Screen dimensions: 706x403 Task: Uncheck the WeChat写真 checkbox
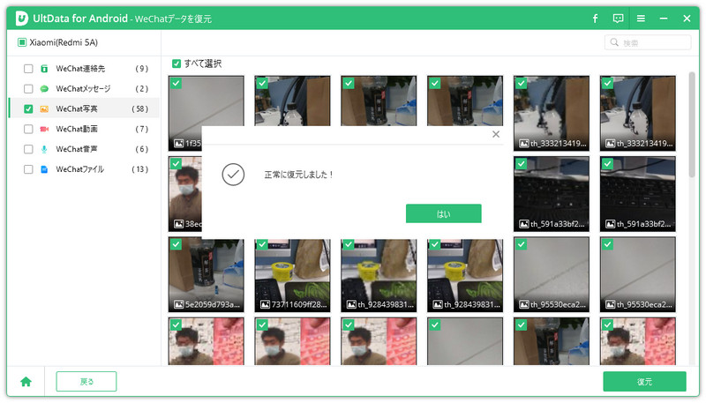28,108
